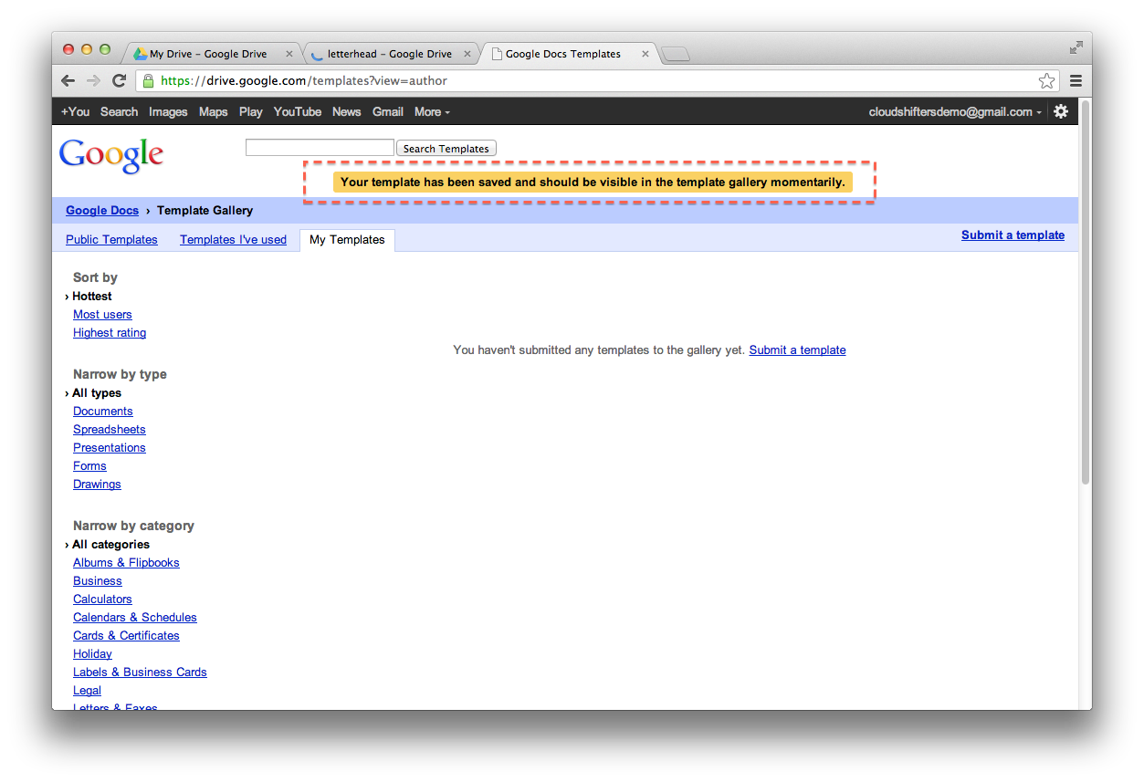
Task: Open Images in the Google bar
Action: [168, 111]
